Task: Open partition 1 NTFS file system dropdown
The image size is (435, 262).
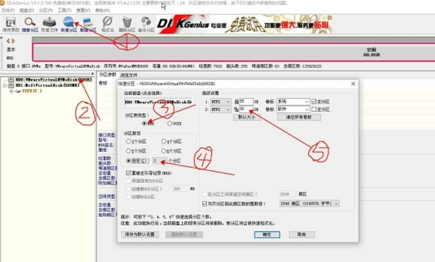Action: (221, 102)
